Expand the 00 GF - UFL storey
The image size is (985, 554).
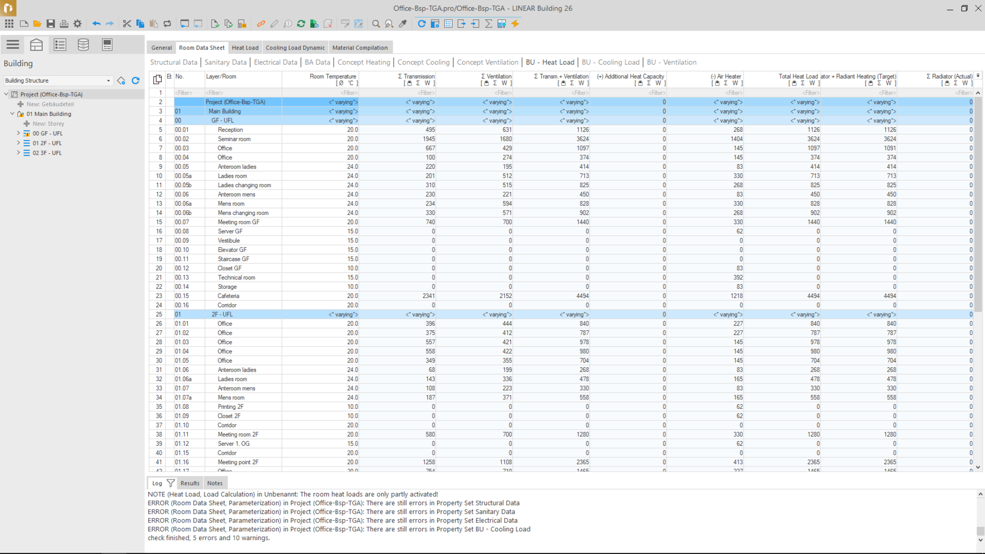coord(18,134)
